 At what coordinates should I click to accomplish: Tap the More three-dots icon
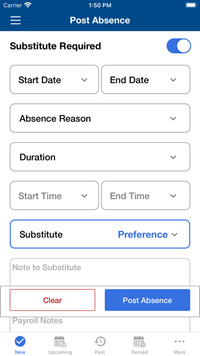tap(180, 341)
